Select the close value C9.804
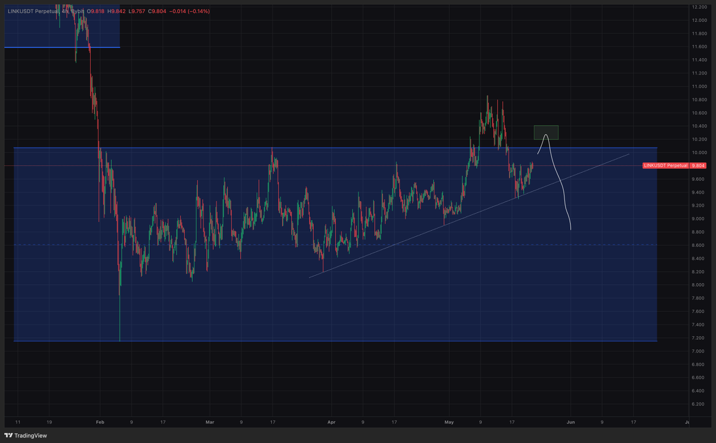 pos(157,10)
